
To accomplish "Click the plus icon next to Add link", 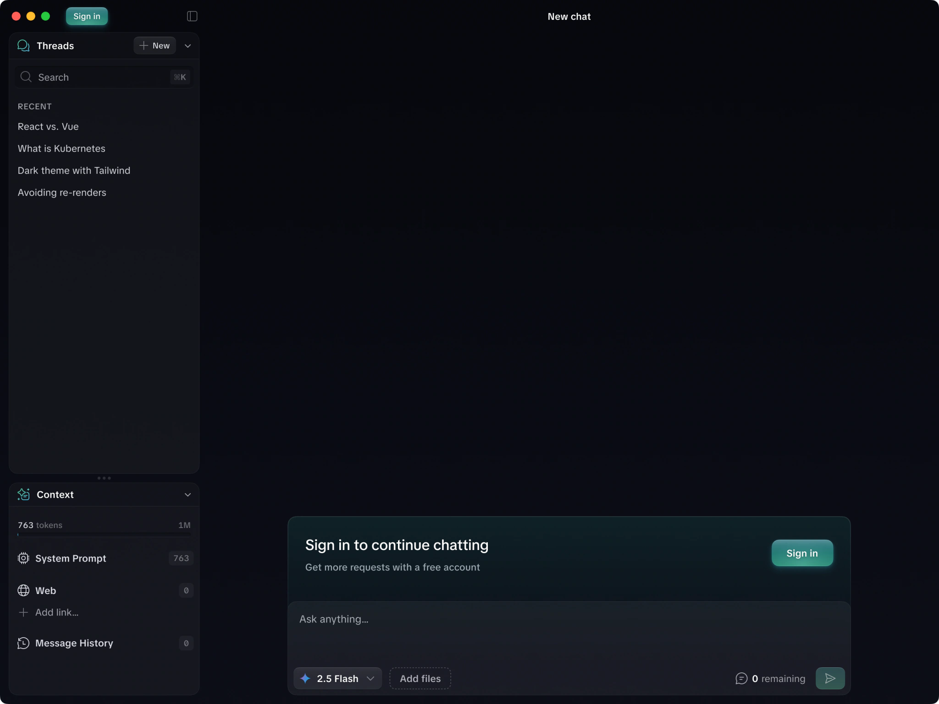I will point(23,612).
